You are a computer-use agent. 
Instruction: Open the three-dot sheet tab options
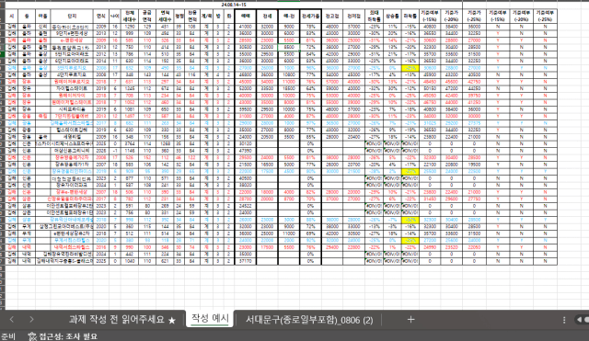(564, 320)
